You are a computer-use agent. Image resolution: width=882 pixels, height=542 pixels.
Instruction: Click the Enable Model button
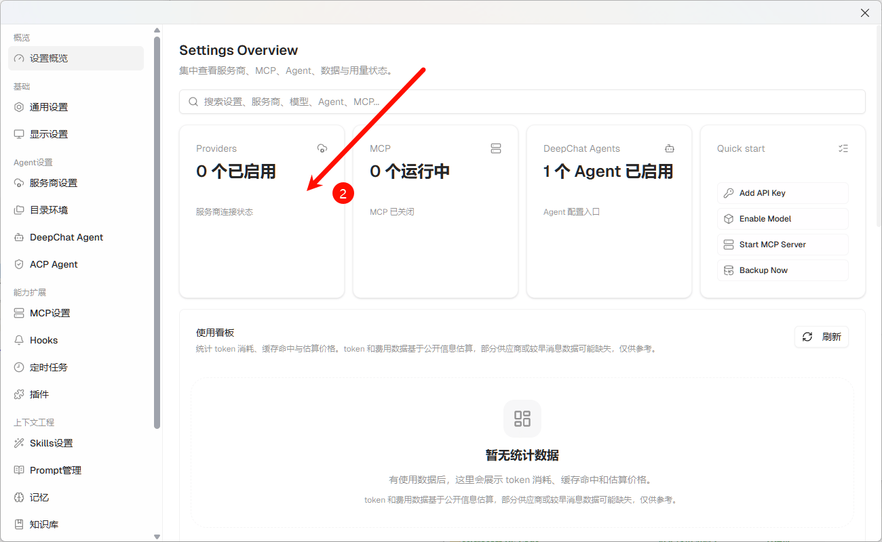(783, 219)
